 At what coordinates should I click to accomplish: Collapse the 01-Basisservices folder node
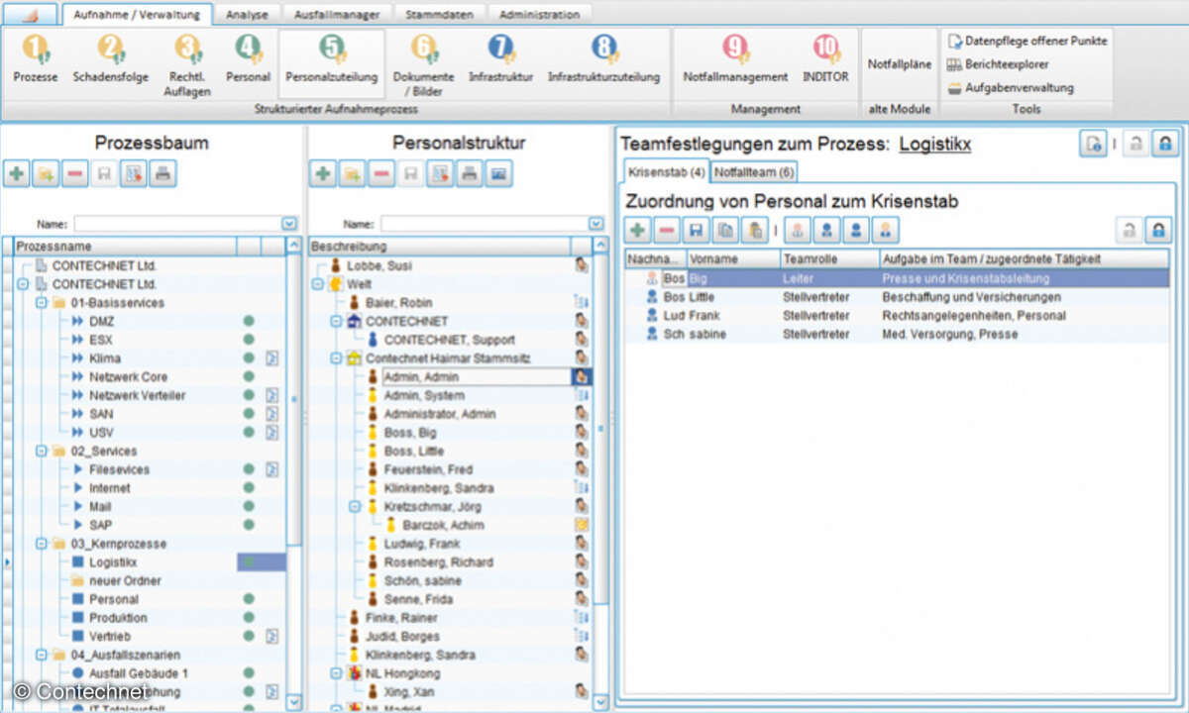(42, 303)
